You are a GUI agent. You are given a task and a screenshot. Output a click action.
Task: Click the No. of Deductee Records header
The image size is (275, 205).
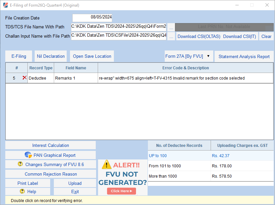pyautogui.click(x=179, y=145)
